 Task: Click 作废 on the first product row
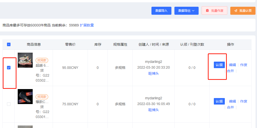pyautogui.click(x=244, y=65)
